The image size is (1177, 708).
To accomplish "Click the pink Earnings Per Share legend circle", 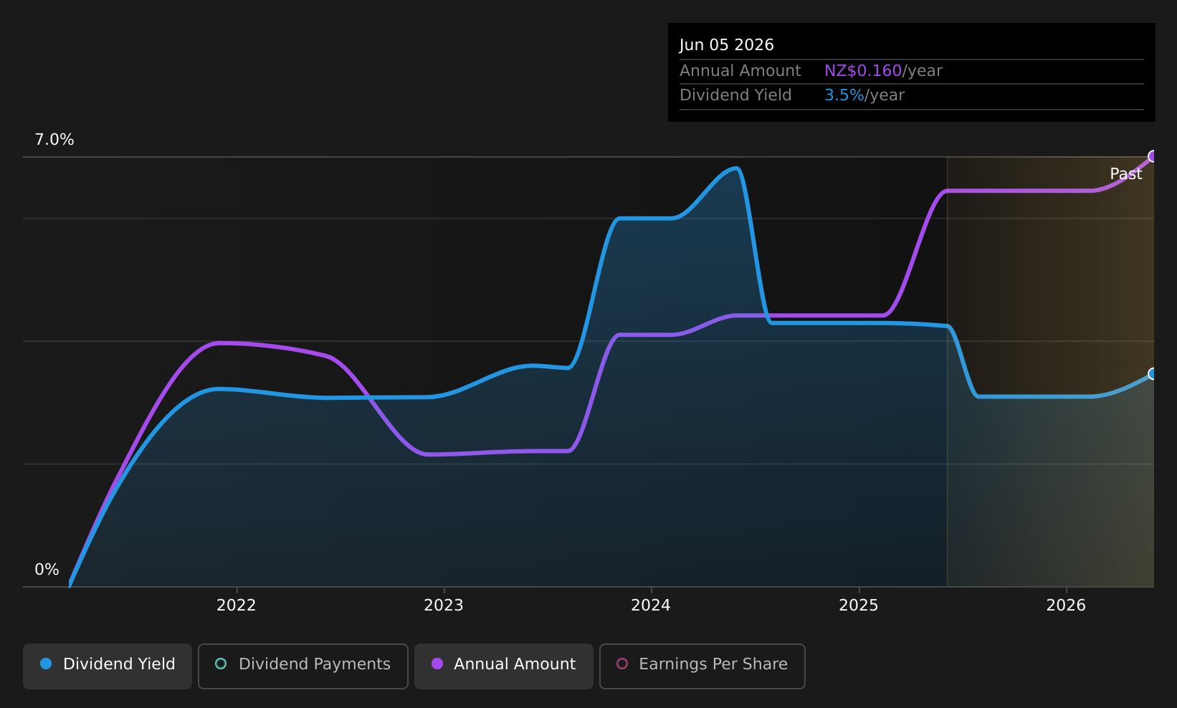I will [x=622, y=664].
